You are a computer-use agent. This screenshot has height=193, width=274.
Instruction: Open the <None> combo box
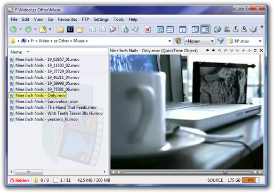click(199, 41)
